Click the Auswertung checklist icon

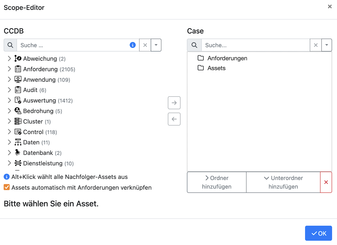(17, 100)
